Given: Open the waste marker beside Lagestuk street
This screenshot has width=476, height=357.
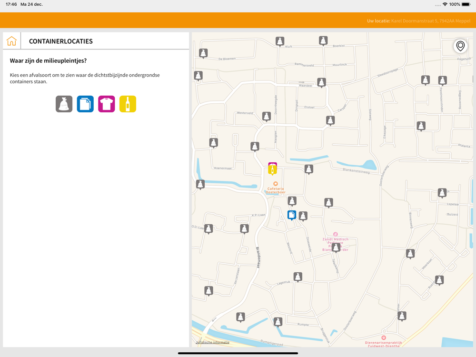Looking at the screenshot, I should point(298,277).
